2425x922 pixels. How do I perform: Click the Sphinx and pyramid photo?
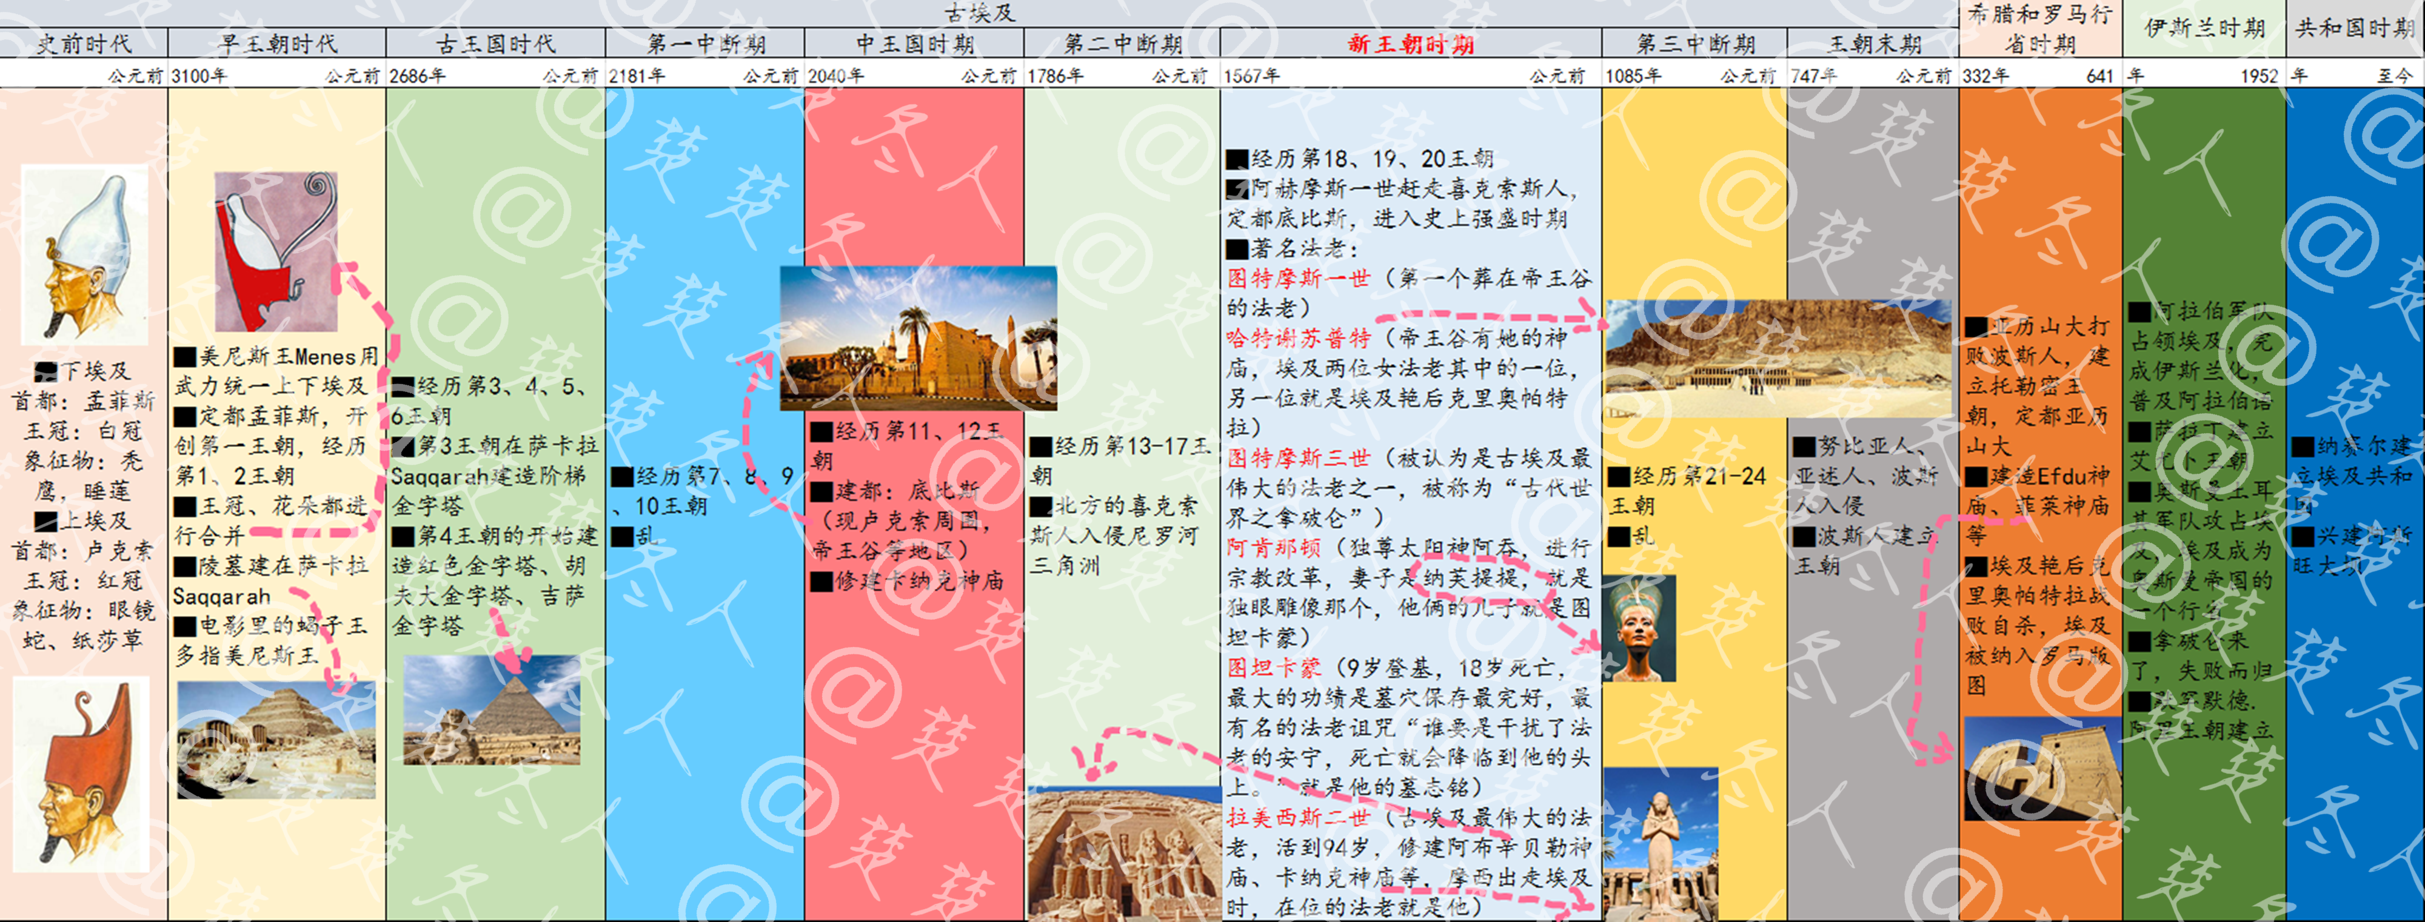click(x=492, y=711)
